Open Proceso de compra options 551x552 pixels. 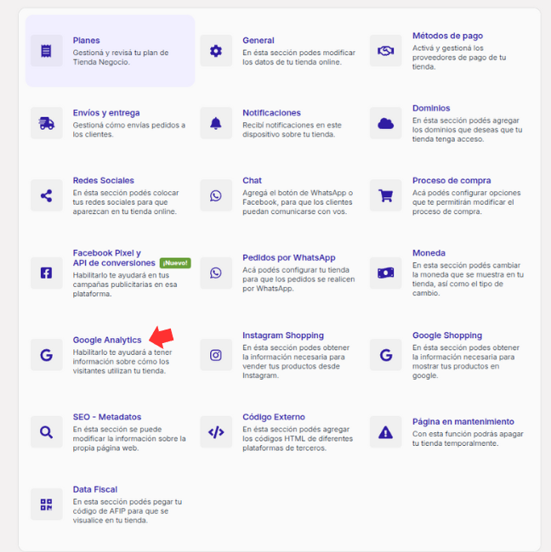(x=452, y=181)
